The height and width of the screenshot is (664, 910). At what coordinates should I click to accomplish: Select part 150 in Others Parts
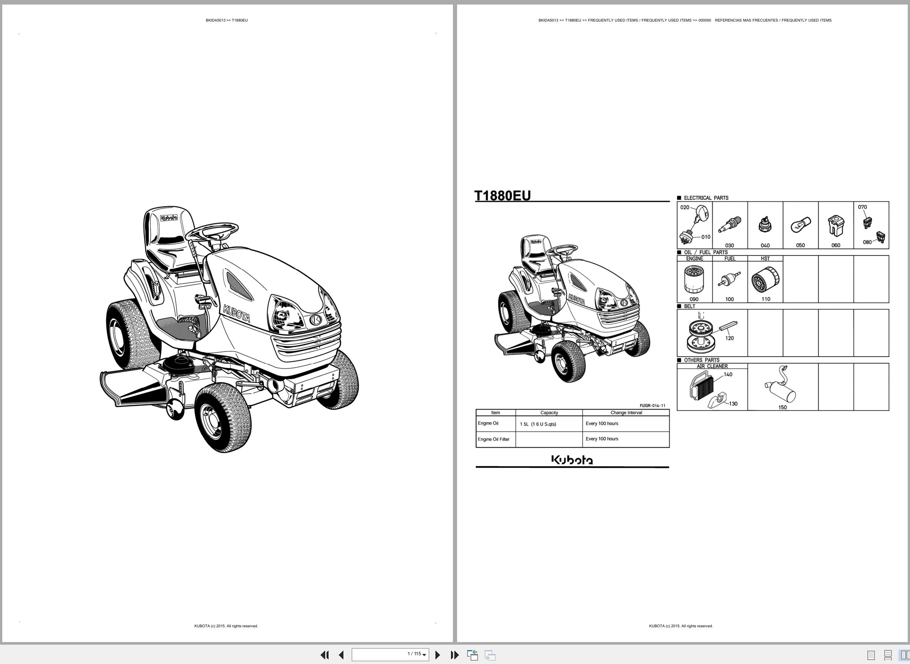click(783, 387)
